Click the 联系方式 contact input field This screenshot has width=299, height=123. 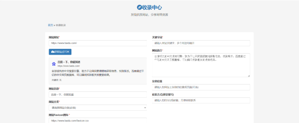(x=201, y=101)
